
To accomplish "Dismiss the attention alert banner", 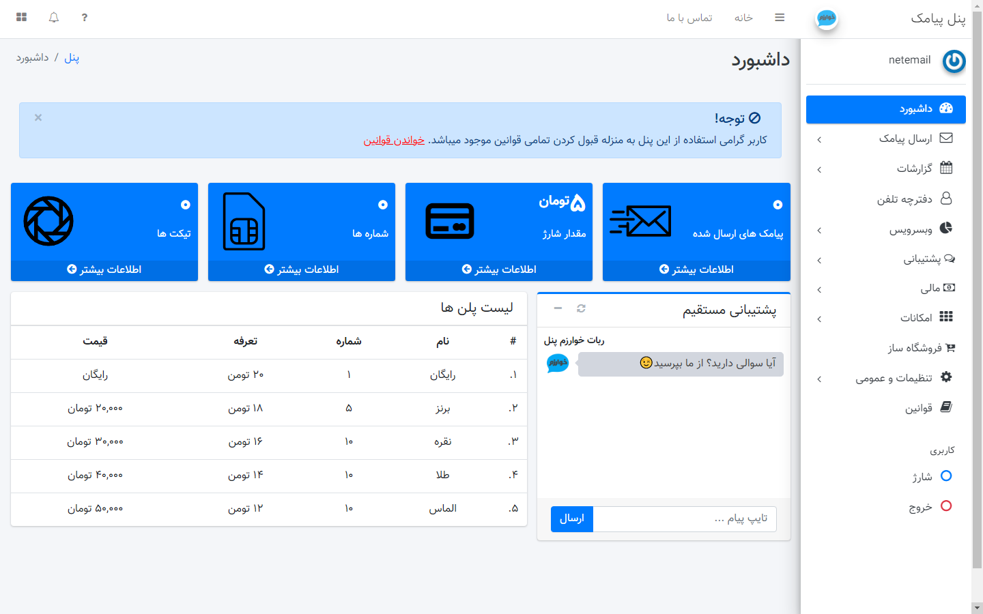I will [x=38, y=117].
